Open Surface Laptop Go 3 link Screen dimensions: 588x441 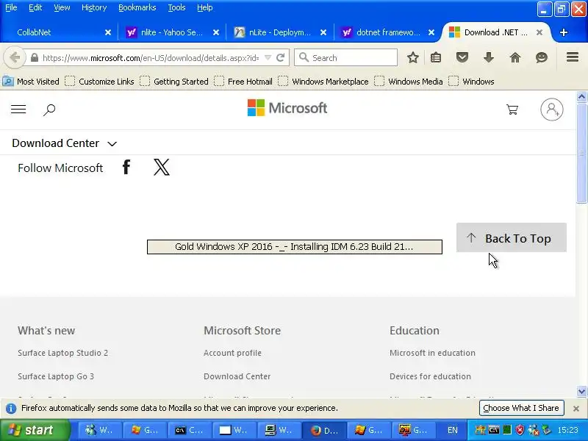pos(56,376)
